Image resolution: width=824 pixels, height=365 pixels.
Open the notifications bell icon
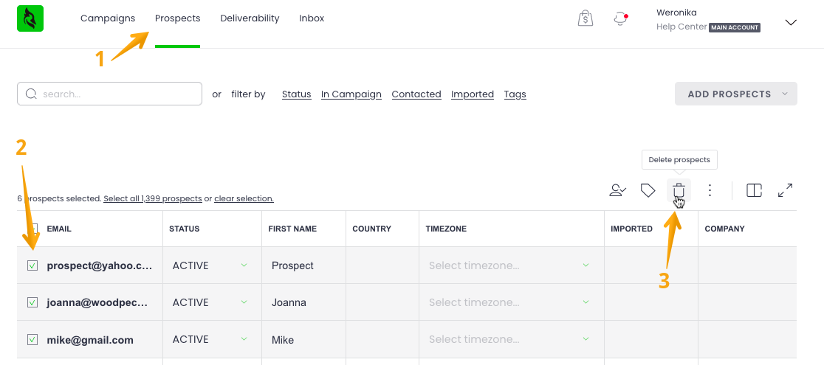pyautogui.click(x=620, y=19)
